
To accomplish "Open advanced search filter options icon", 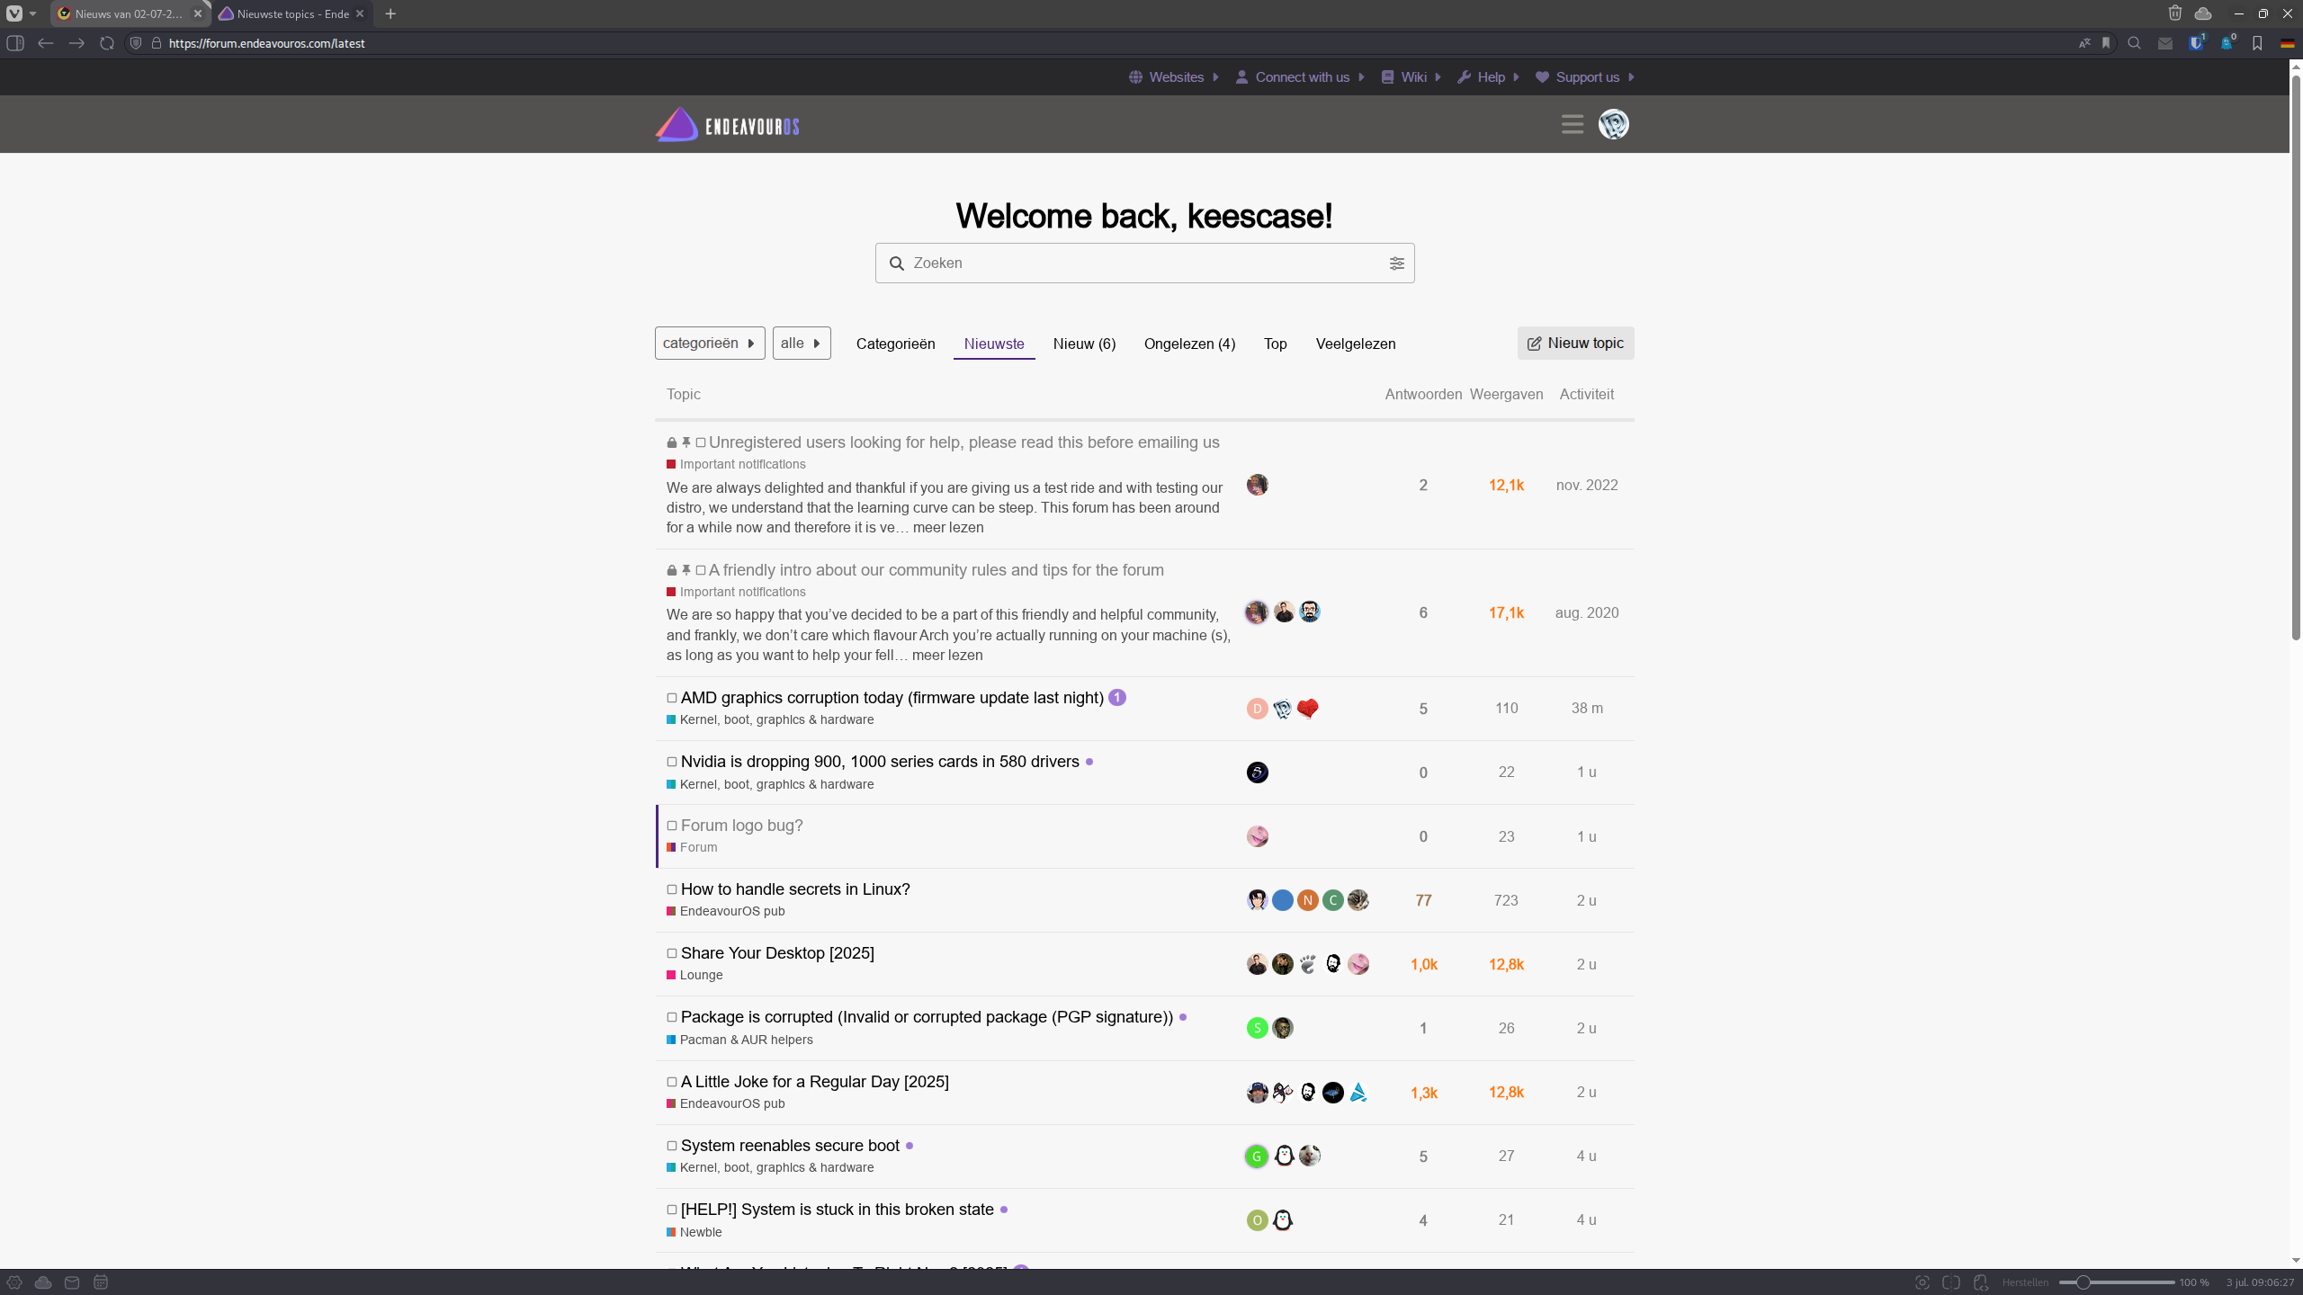I will (1396, 263).
